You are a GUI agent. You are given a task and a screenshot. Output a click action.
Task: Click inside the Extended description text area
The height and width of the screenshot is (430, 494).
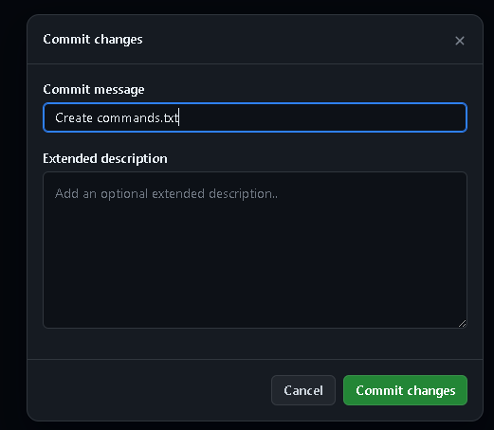click(x=255, y=250)
